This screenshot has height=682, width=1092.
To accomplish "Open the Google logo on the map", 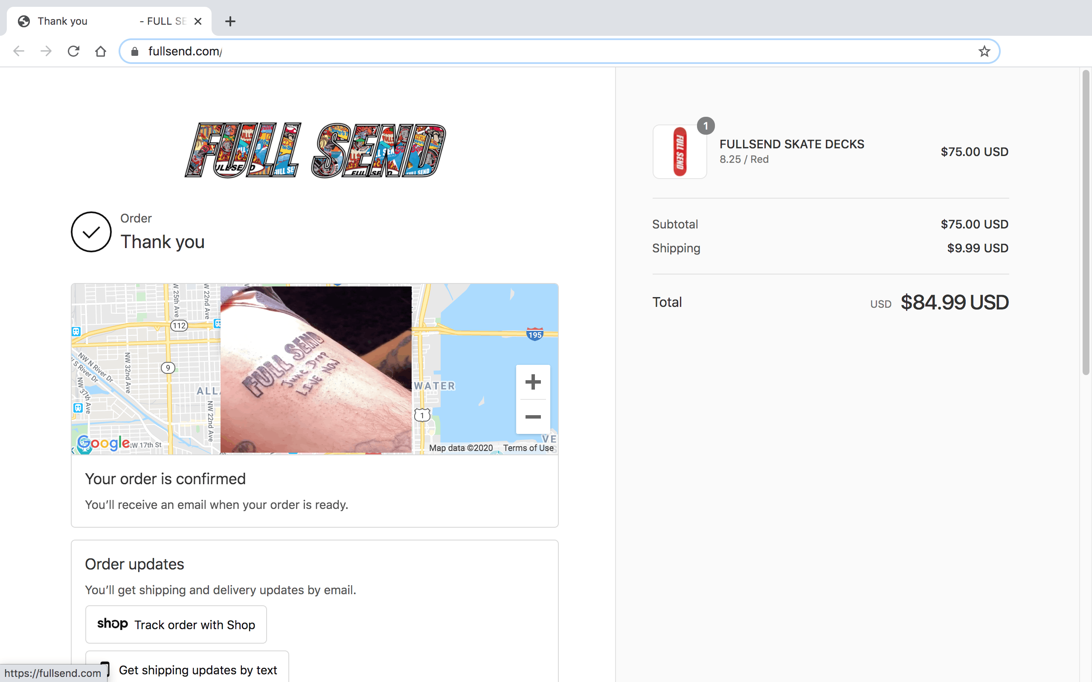I will pyautogui.click(x=103, y=443).
